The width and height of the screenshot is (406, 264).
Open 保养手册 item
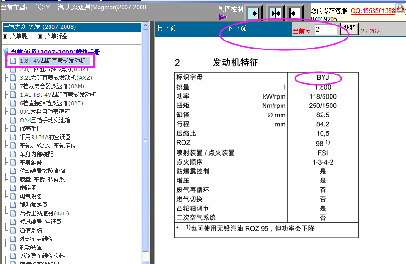tap(31, 129)
